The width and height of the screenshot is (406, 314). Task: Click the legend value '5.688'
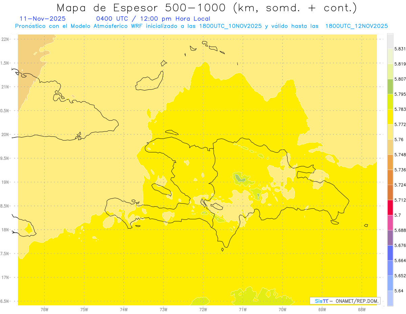pyautogui.click(x=400, y=230)
